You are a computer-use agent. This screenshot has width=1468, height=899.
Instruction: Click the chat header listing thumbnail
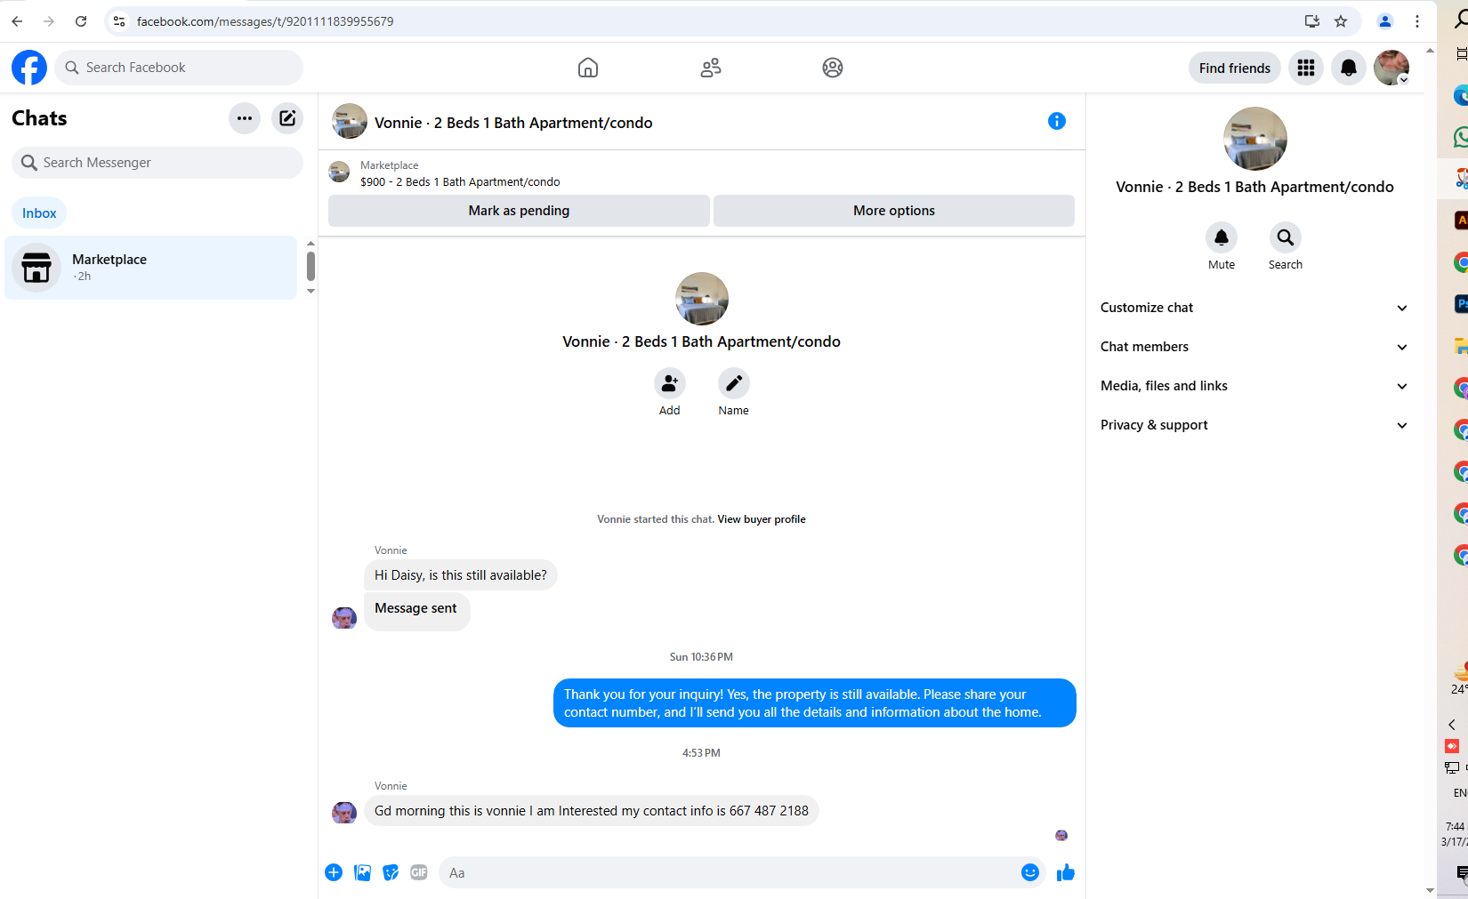coord(350,121)
